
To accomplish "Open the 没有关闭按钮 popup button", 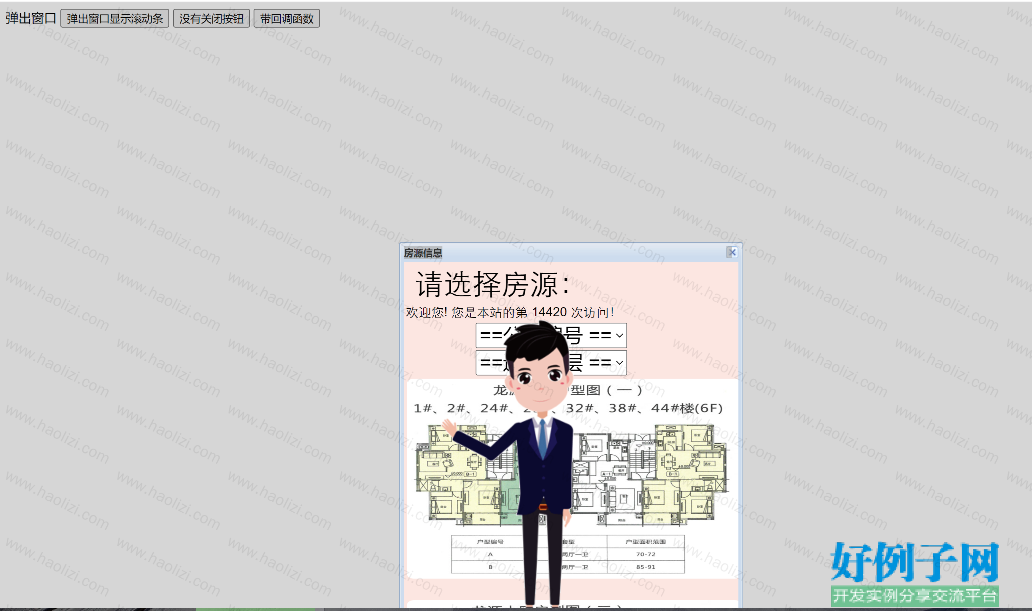I will pos(211,18).
